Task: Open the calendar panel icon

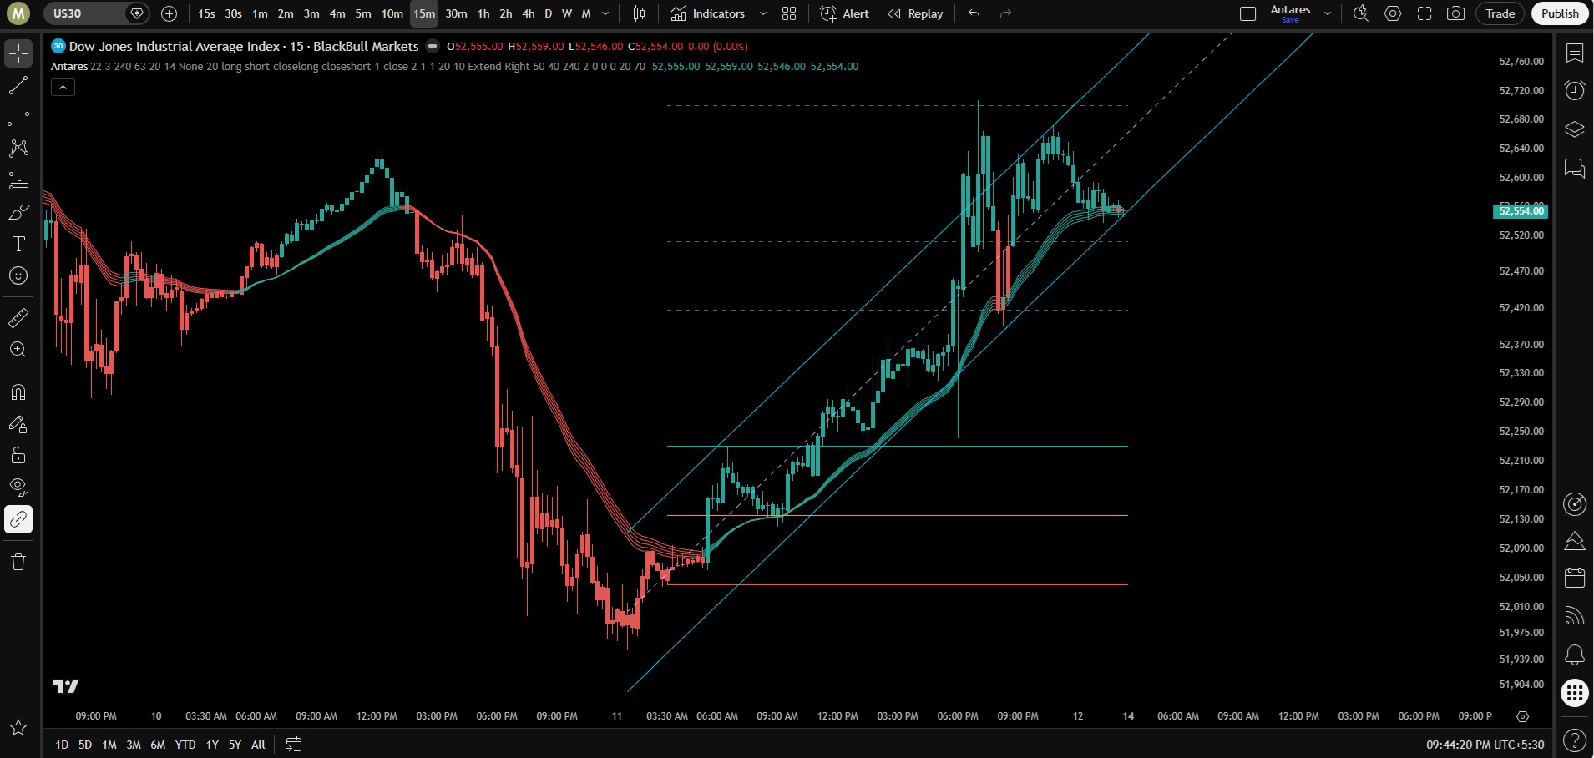Action: tap(1575, 577)
